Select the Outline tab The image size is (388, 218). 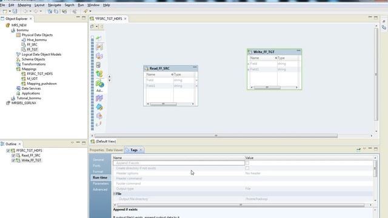[x=11, y=144]
